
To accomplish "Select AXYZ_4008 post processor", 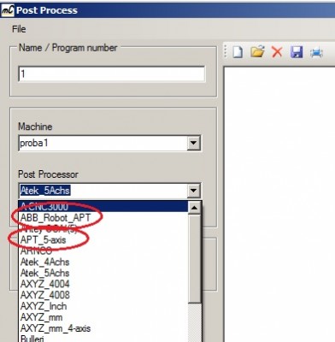I will (x=103, y=295).
